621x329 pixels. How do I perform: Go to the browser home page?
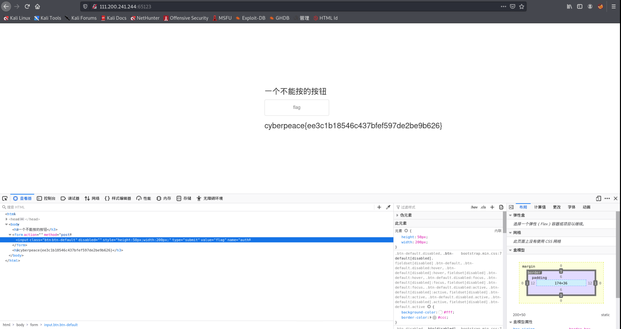click(x=37, y=6)
